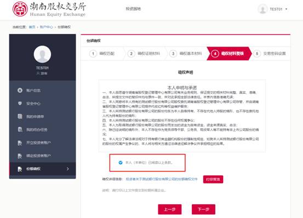Click the 份额确权 panel header text

pos(94,41)
